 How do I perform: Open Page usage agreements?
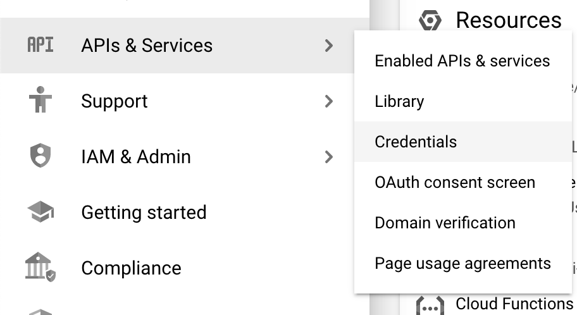[462, 263]
